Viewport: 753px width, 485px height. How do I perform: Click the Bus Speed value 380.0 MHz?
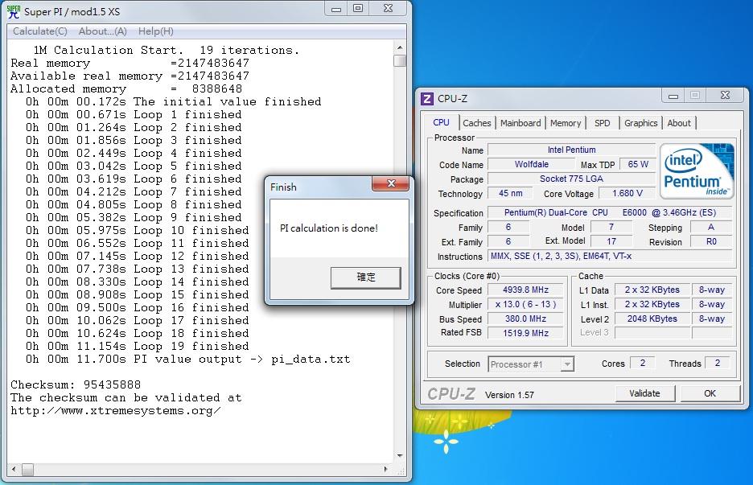(525, 319)
